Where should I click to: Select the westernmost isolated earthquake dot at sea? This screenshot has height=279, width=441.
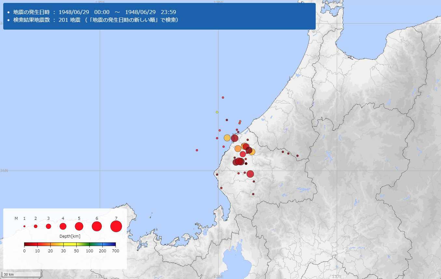coord(197,150)
